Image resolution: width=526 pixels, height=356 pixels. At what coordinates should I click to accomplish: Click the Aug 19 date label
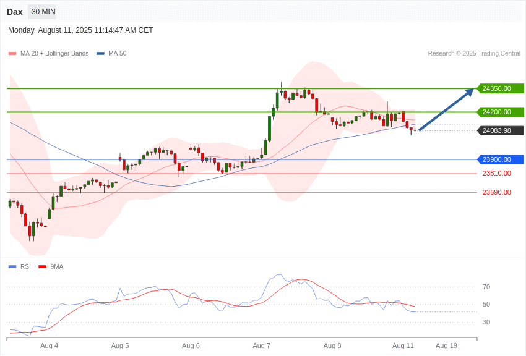pyautogui.click(x=447, y=345)
